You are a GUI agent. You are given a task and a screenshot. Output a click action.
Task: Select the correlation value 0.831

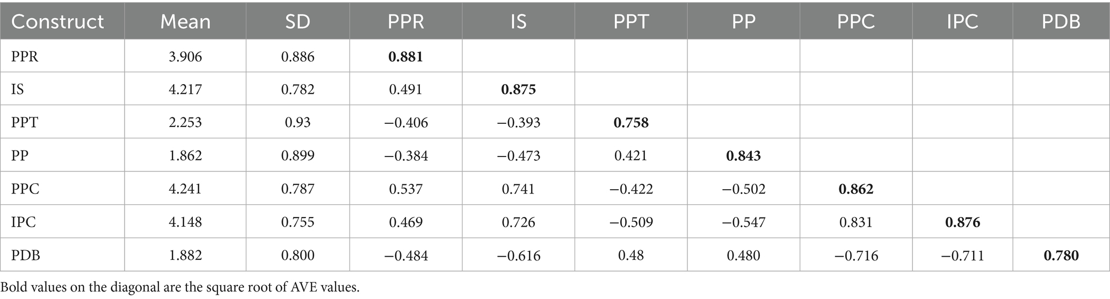856,222
